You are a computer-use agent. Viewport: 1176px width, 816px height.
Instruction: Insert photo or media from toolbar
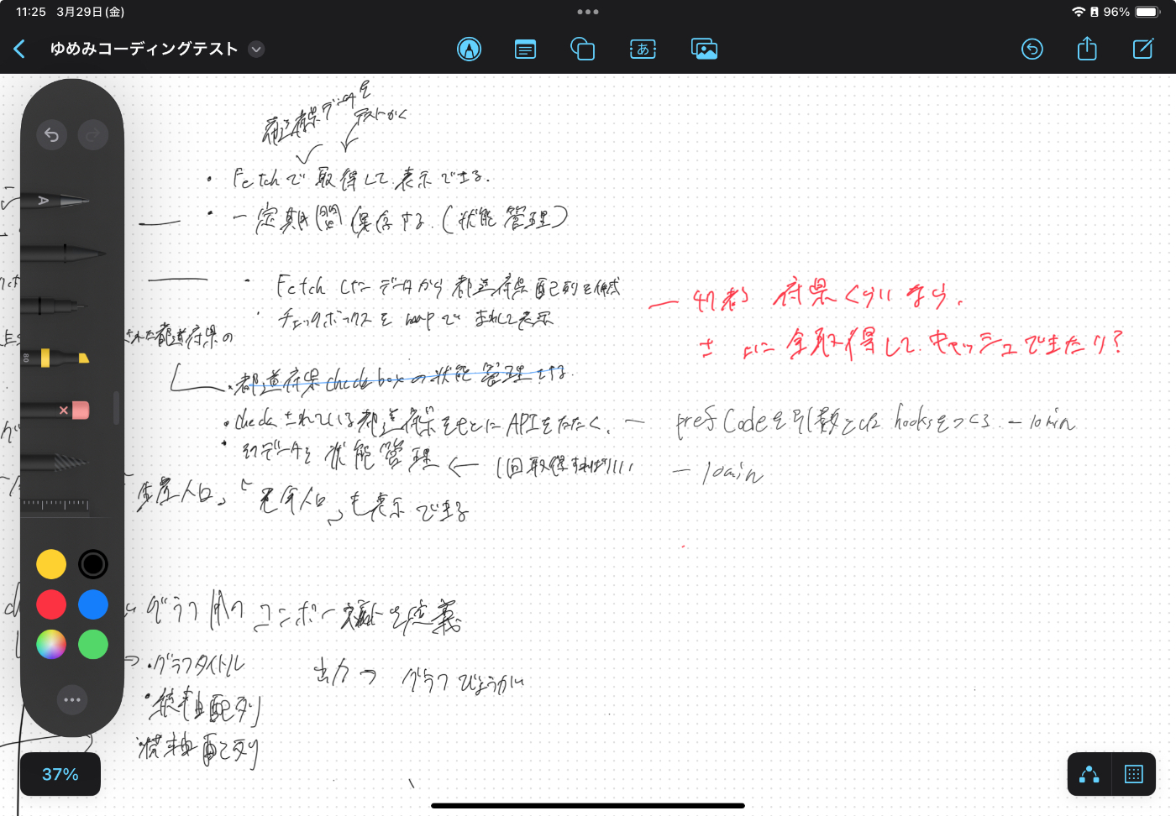(x=704, y=50)
